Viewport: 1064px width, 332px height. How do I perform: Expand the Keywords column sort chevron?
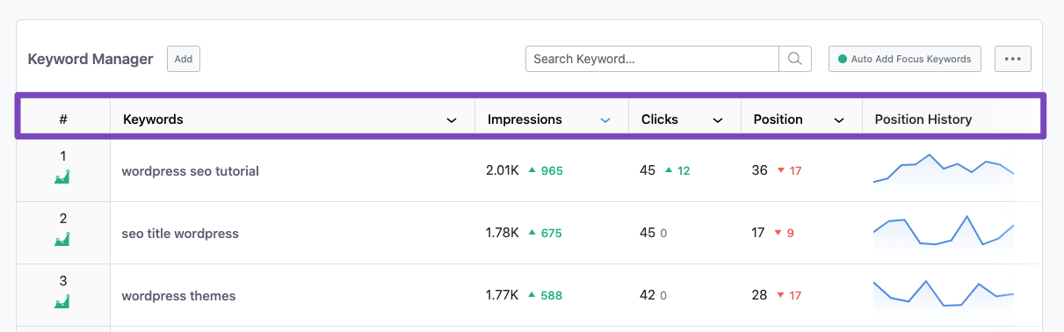(x=452, y=119)
